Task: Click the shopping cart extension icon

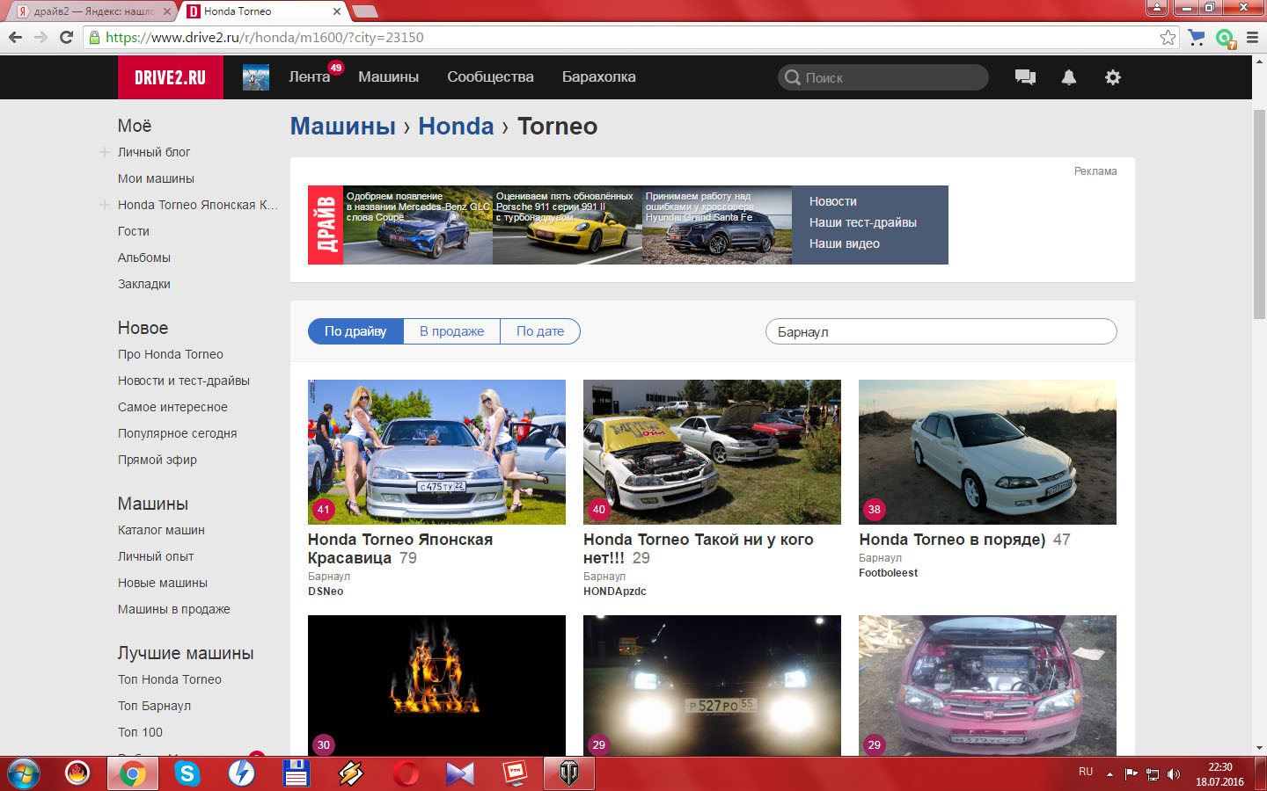Action: point(1196,37)
